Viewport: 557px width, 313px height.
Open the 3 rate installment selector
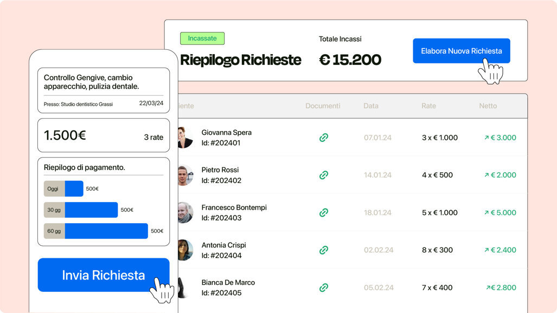point(153,138)
